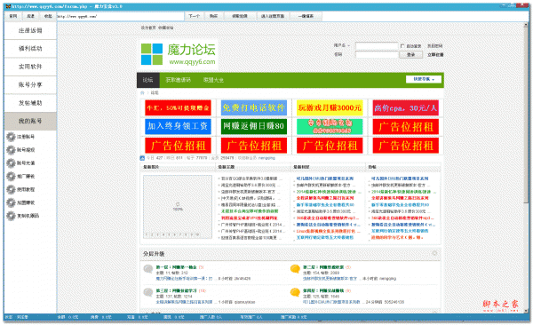Open 账号授权 gear item in sidebar
Viewport: 533px width, 325px height.
[x=20, y=150]
